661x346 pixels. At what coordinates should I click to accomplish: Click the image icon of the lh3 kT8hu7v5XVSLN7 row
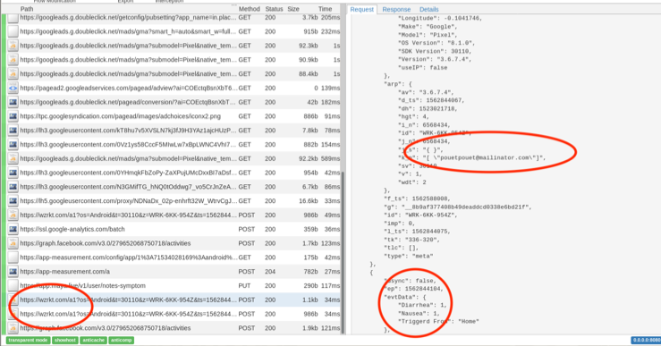click(x=13, y=131)
